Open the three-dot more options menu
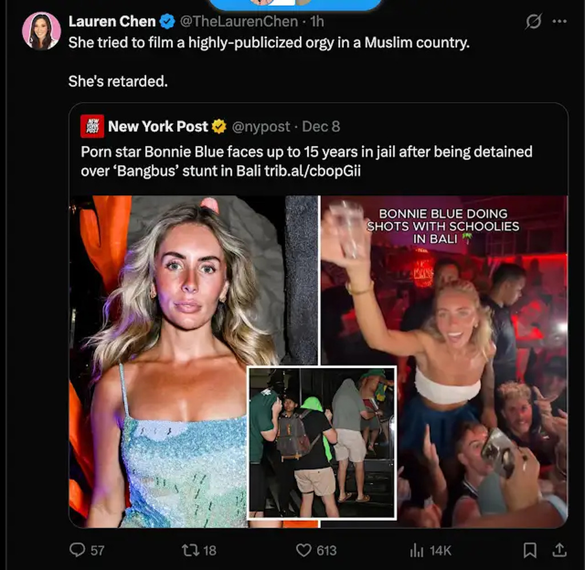 (560, 22)
